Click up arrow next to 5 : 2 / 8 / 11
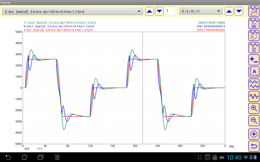260x162 pixels. pos(229,11)
